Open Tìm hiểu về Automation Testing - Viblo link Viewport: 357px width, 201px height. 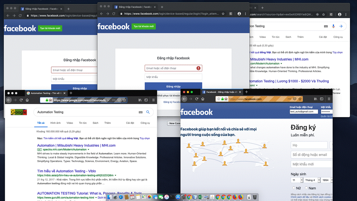coord(67,171)
